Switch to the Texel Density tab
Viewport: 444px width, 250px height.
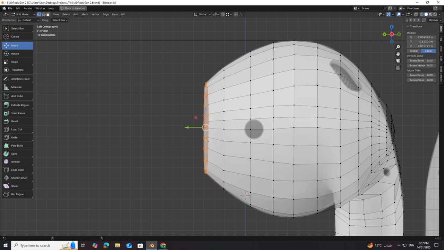tap(441, 73)
